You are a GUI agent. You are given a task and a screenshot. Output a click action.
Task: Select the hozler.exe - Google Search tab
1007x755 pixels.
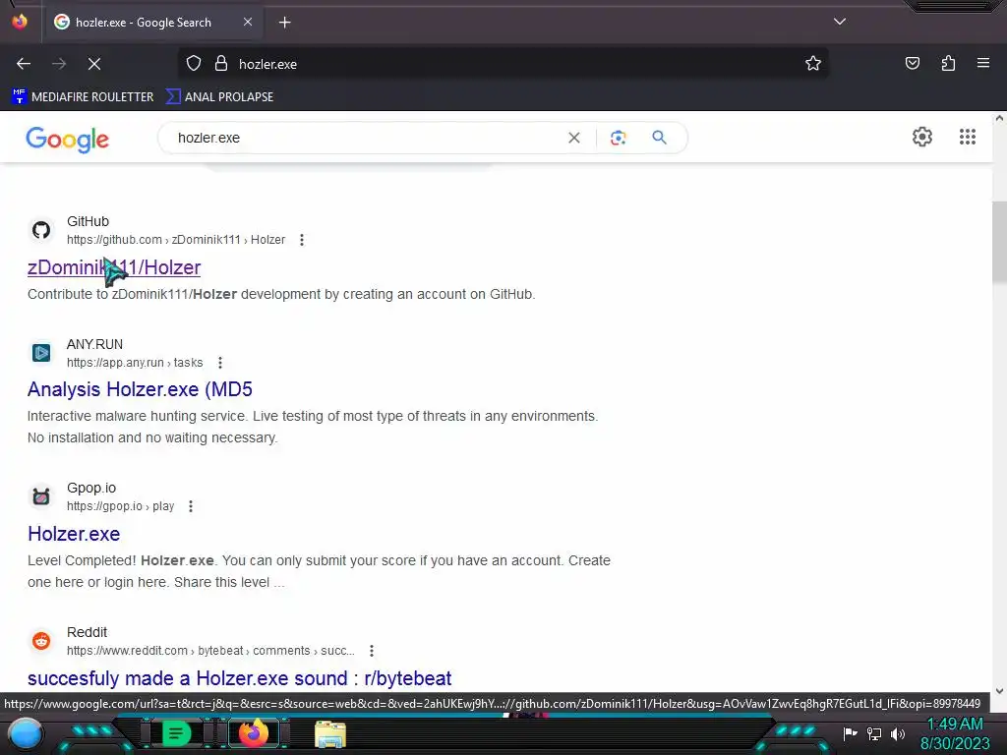pos(153,23)
